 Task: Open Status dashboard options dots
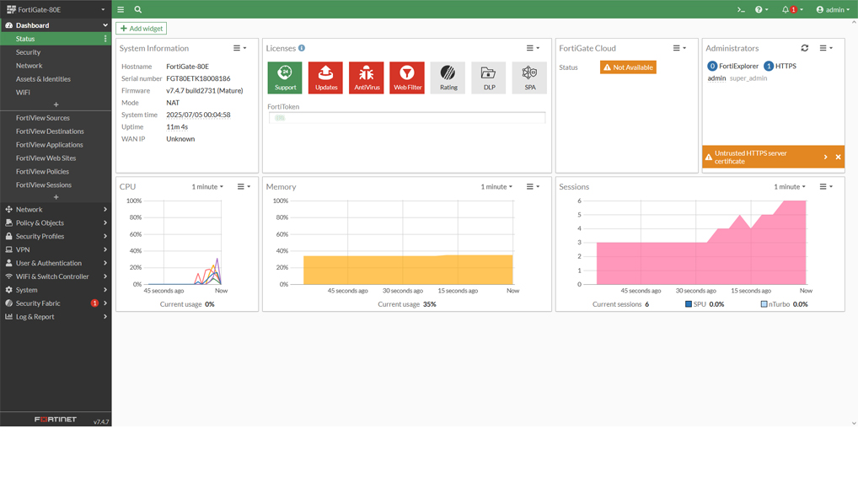[x=105, y=39]
